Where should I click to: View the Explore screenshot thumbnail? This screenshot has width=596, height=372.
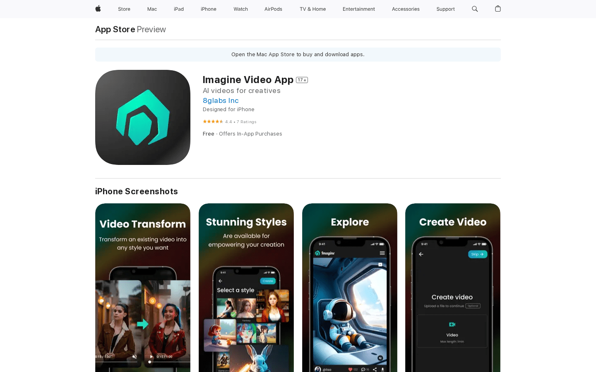tap(350, 288)
